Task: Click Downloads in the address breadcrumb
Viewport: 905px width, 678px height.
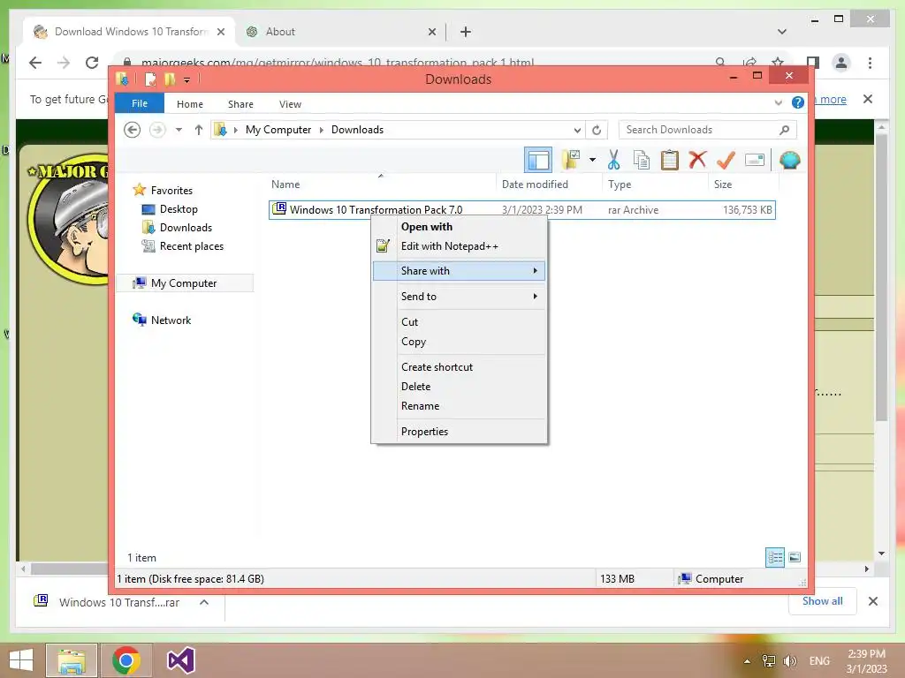Action: (357, 130)
